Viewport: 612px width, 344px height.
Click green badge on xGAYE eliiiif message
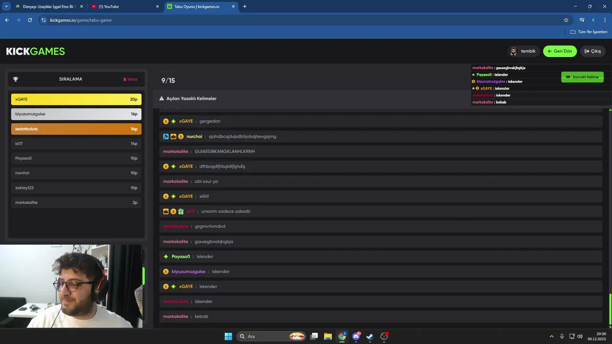(173, 196)
